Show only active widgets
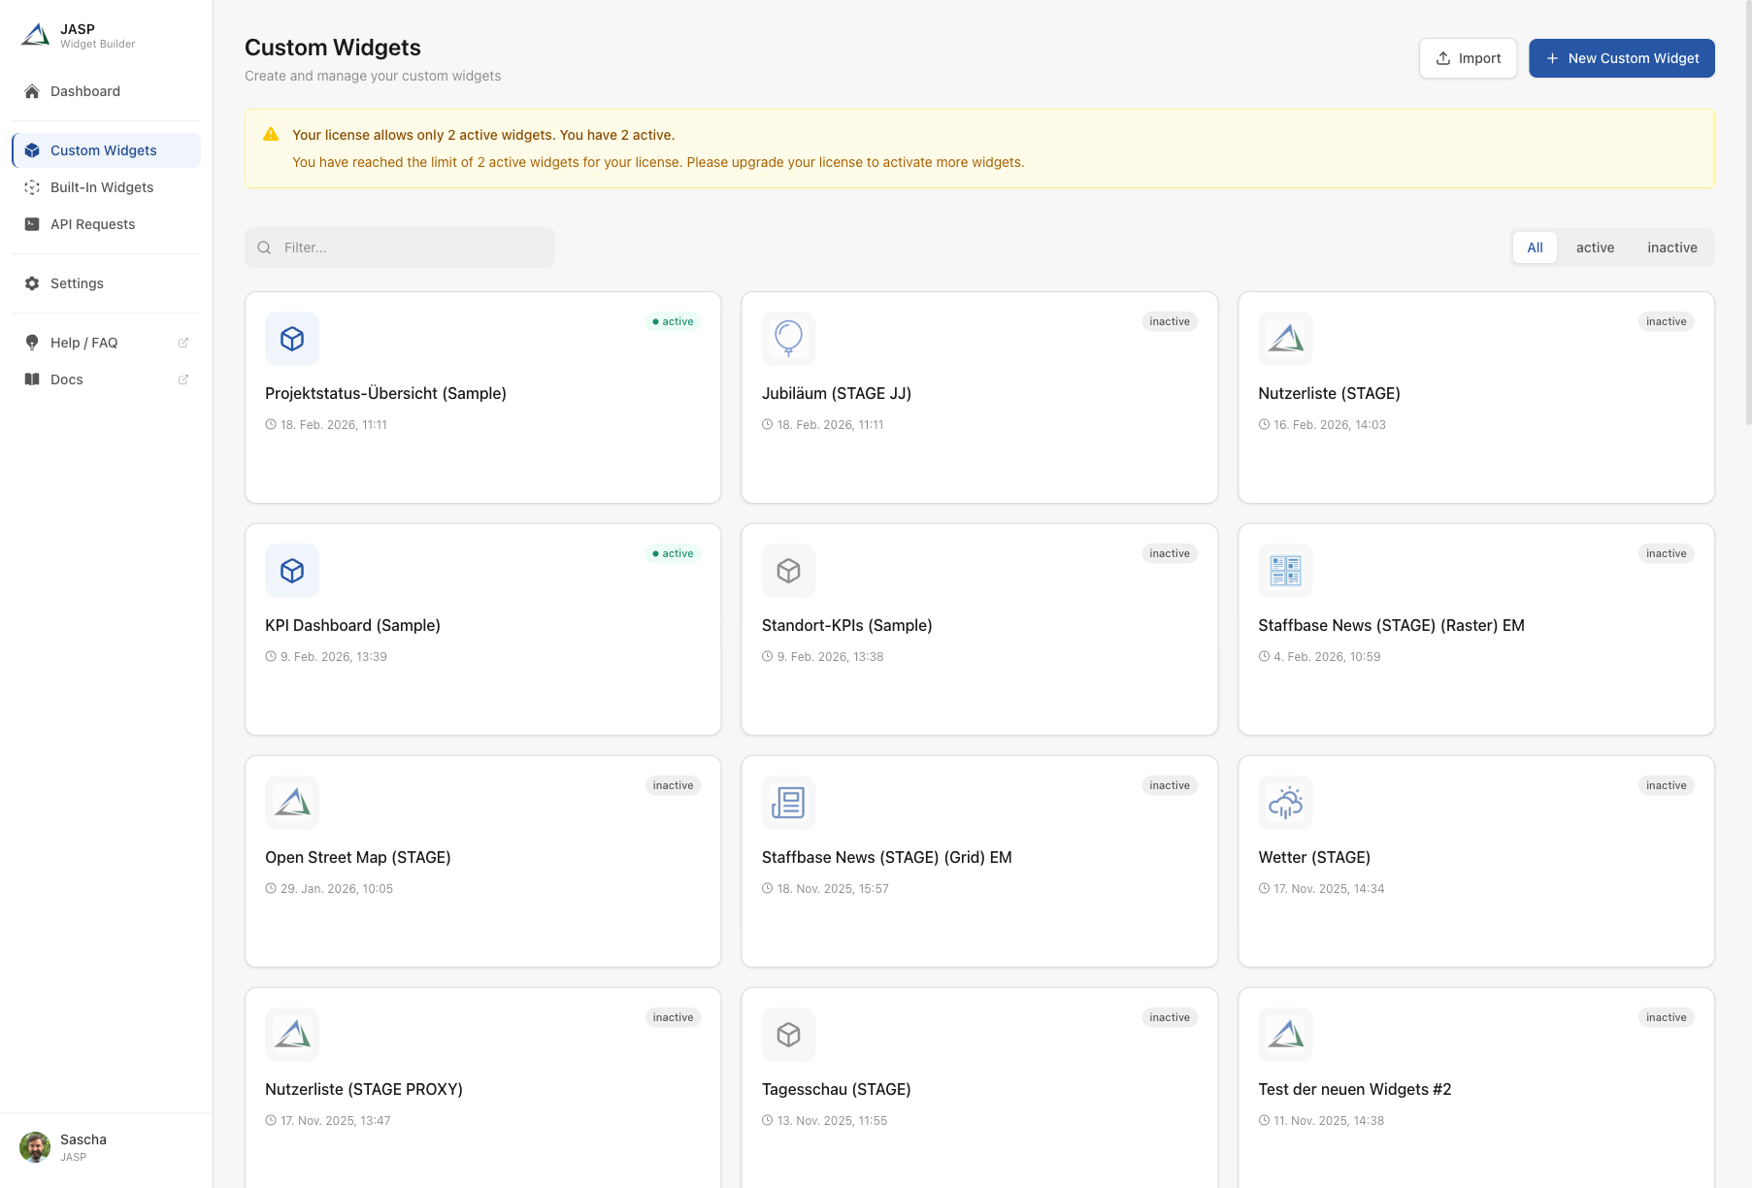The width and height of the screenshot is (1752, 1188). click(x=1595, y=247)
